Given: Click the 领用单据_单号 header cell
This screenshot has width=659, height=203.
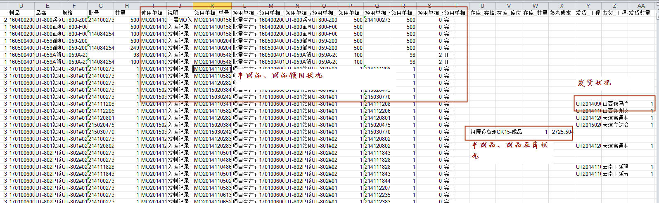Looking at the screenshot, I should tap(212, 13).
